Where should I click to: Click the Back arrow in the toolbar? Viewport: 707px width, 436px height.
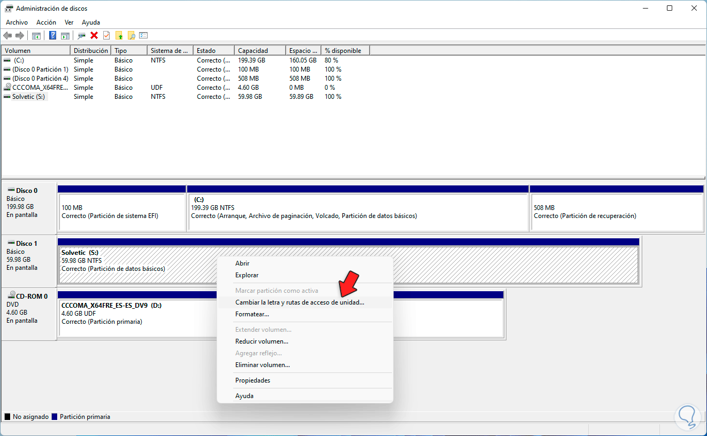pos(7,36)
